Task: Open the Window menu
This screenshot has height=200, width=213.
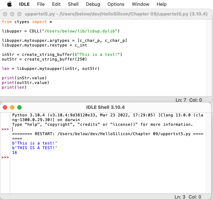Action: 140,4
